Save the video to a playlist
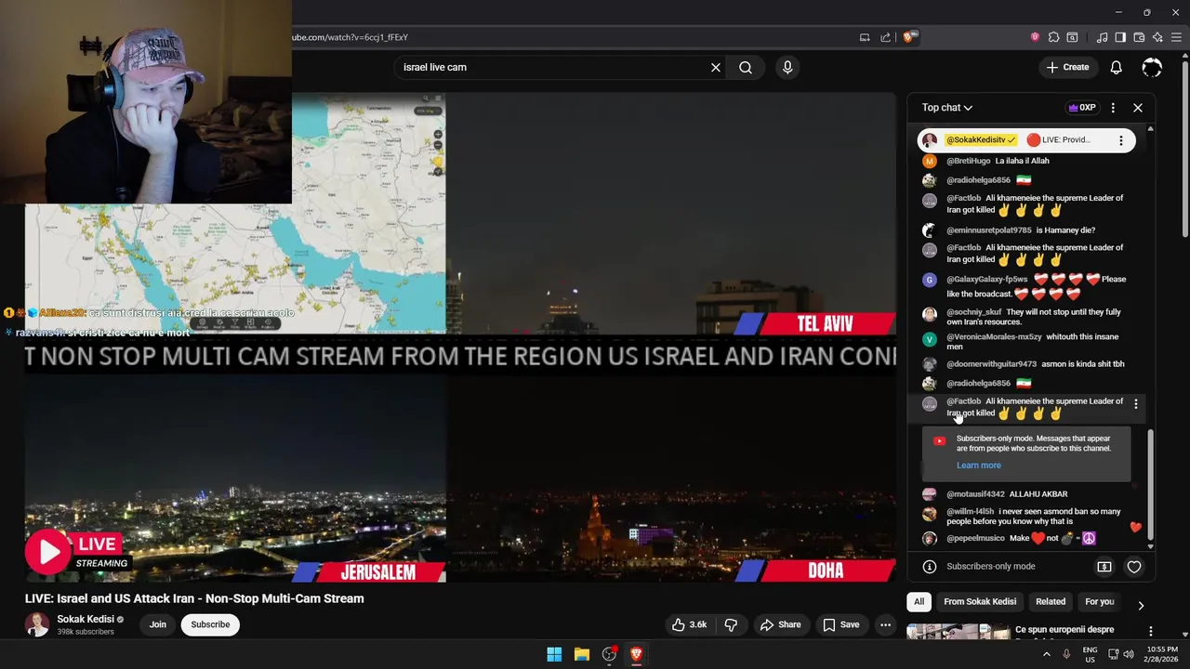The image size is (1190, 669). [x=840, y=624]
